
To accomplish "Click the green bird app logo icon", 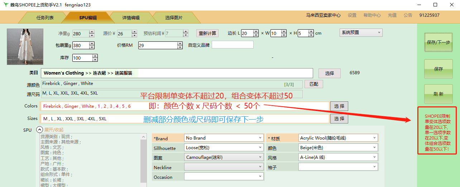I will pyautogui.click(x=6, y=5).
